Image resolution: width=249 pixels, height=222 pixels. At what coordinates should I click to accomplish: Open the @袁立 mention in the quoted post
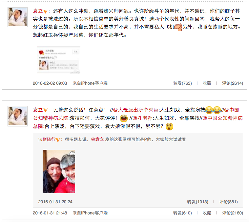pyautogui.click(x=97, y=139)
